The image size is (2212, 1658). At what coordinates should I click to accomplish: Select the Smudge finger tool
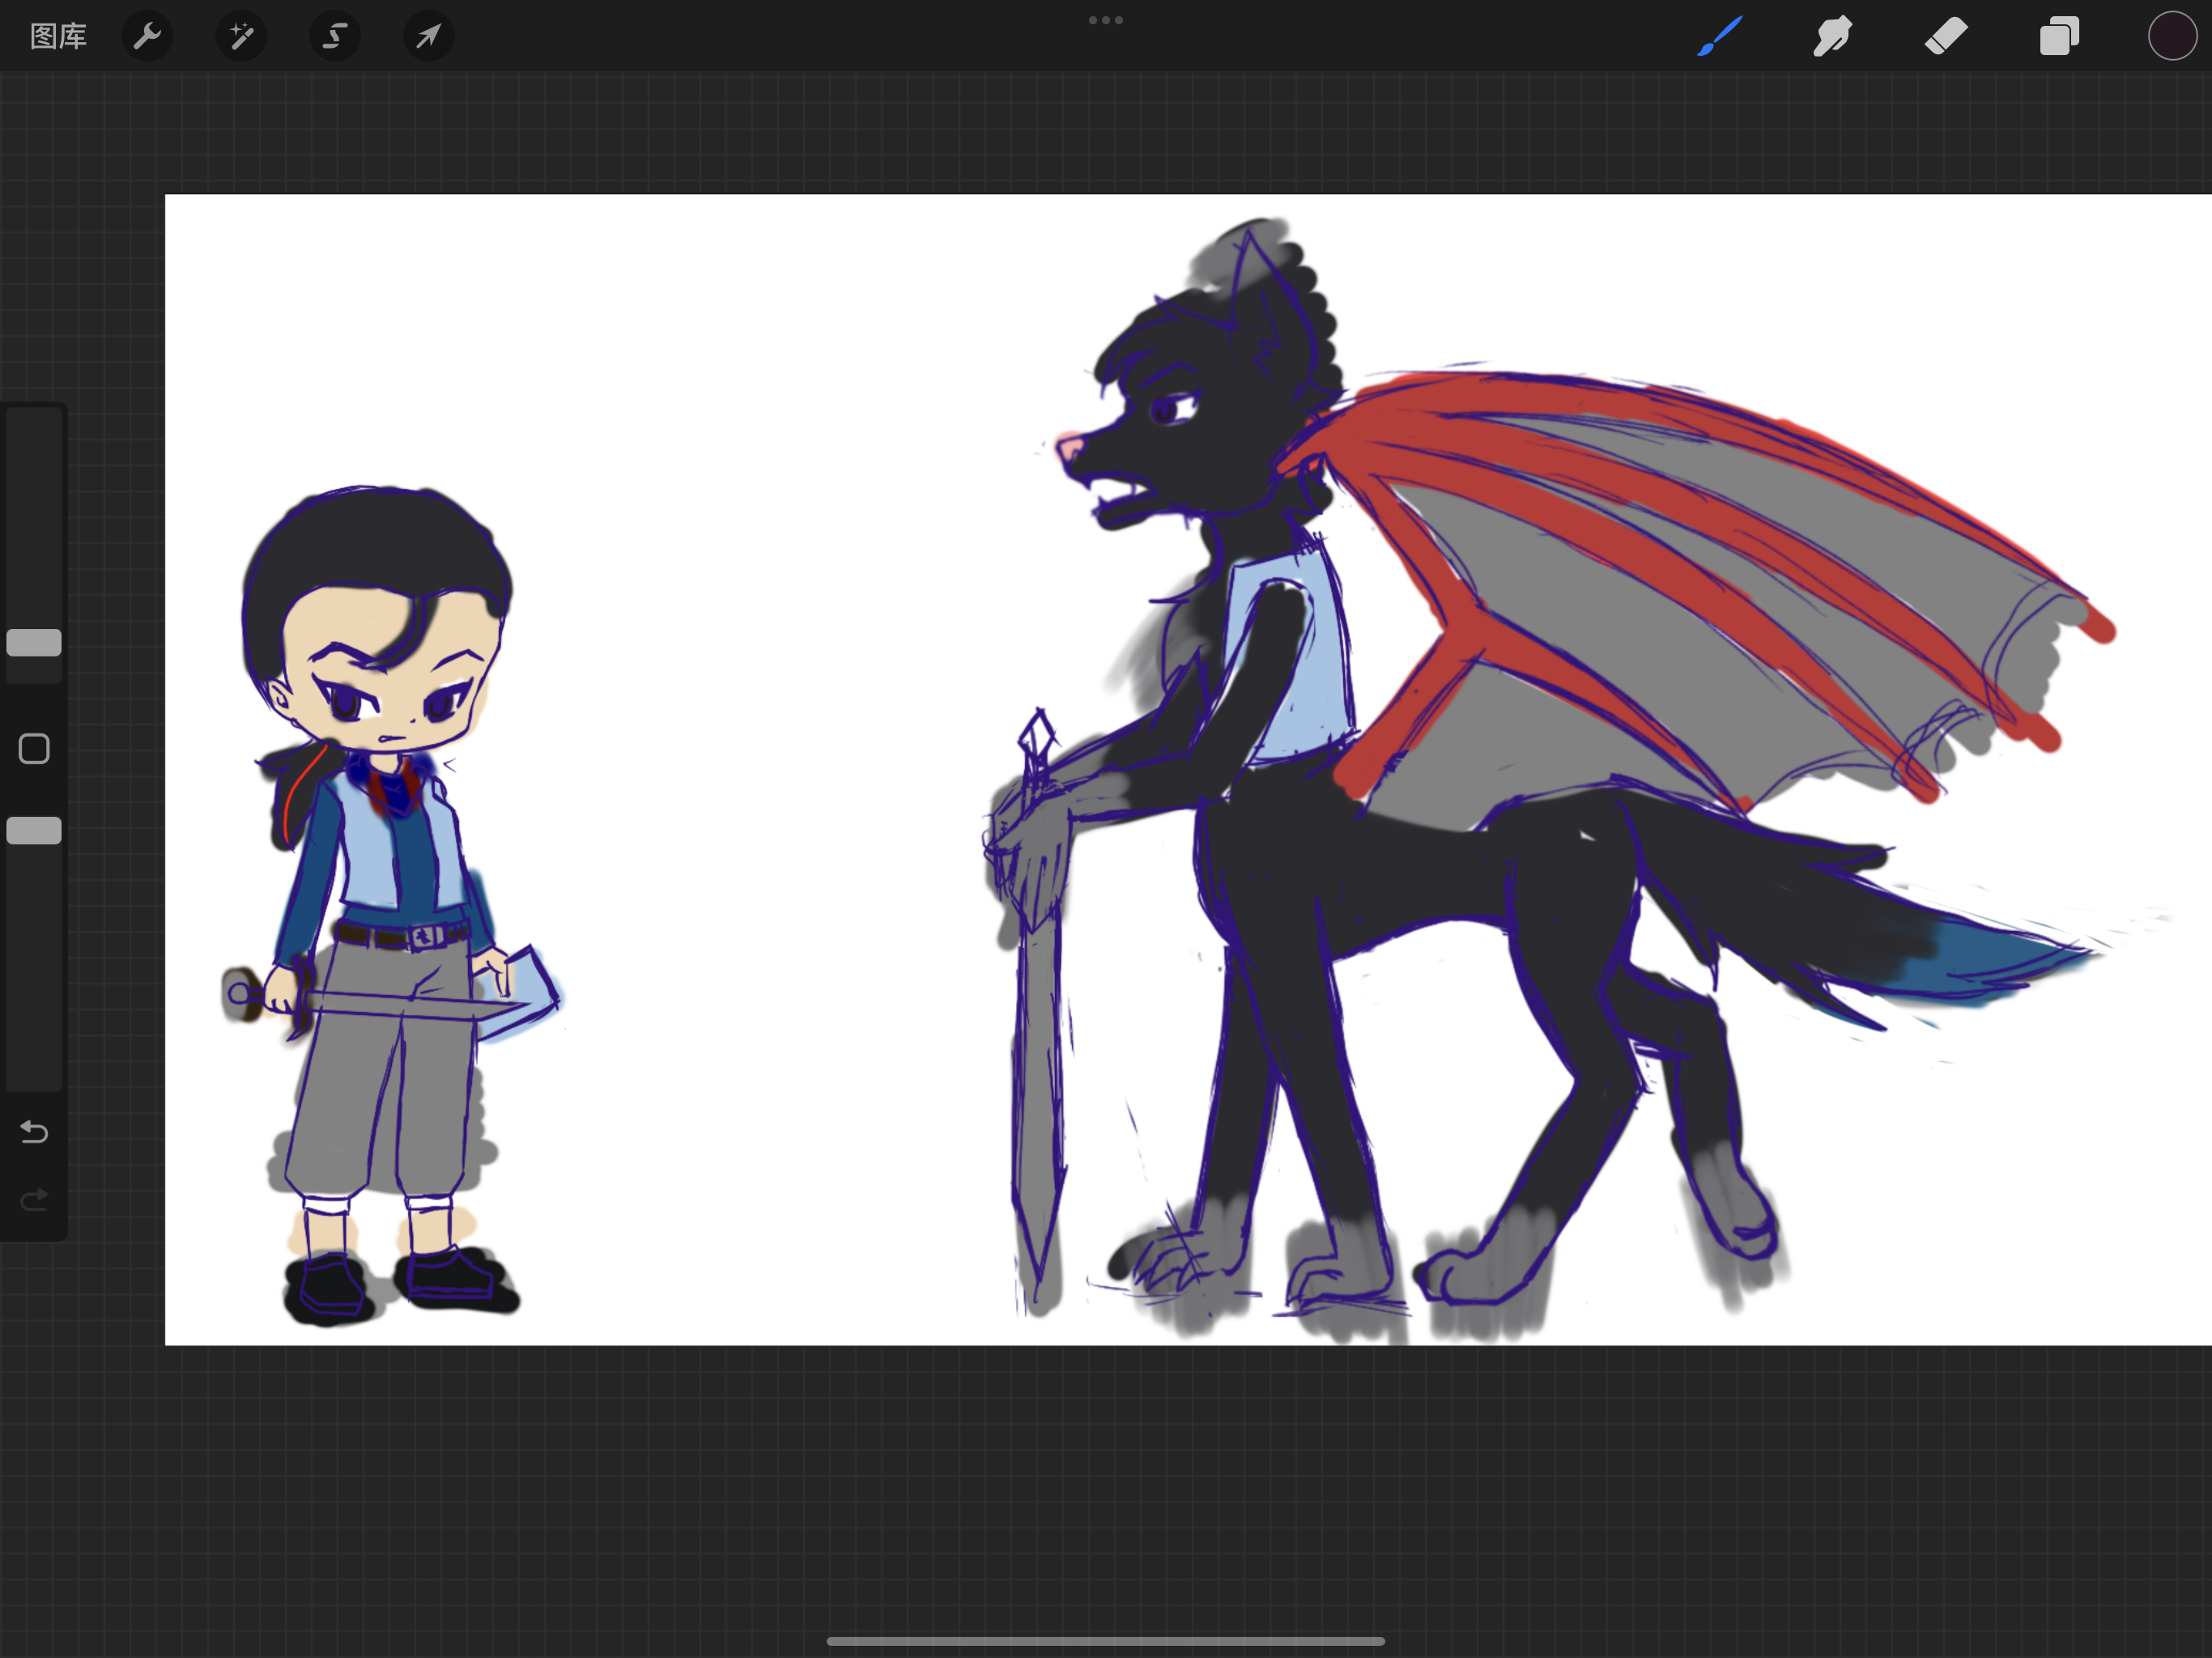(x=1832, y=37)
